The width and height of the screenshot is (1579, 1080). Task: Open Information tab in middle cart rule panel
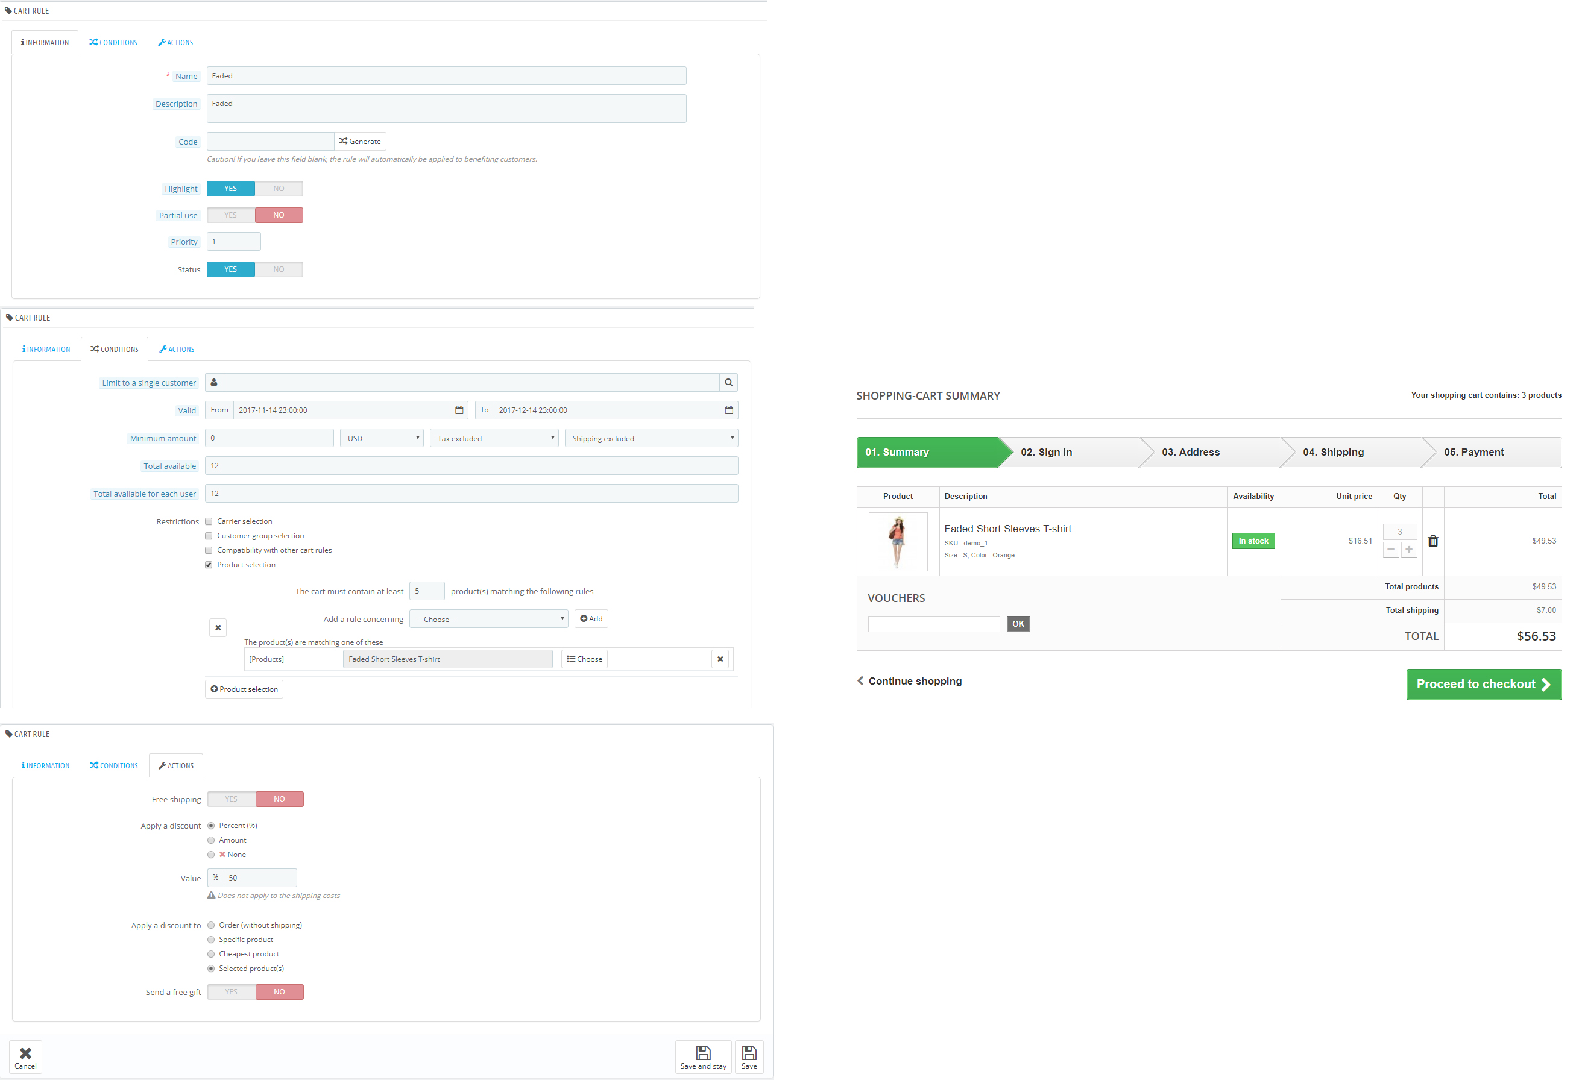click(46, 349)
